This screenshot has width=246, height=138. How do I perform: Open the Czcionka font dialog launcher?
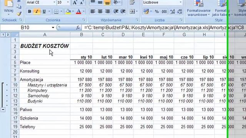click(84, 20)
